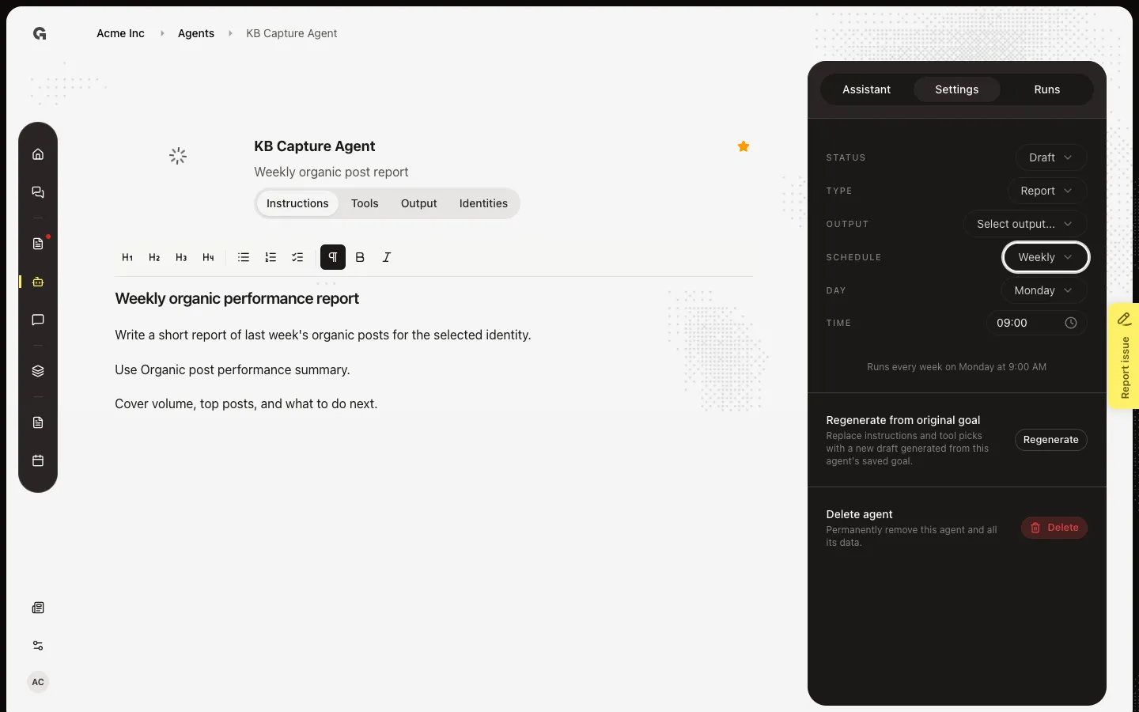Apply Heading 2 formatting
Viewport: 1139px width, 712px height.
coord(154,257)
